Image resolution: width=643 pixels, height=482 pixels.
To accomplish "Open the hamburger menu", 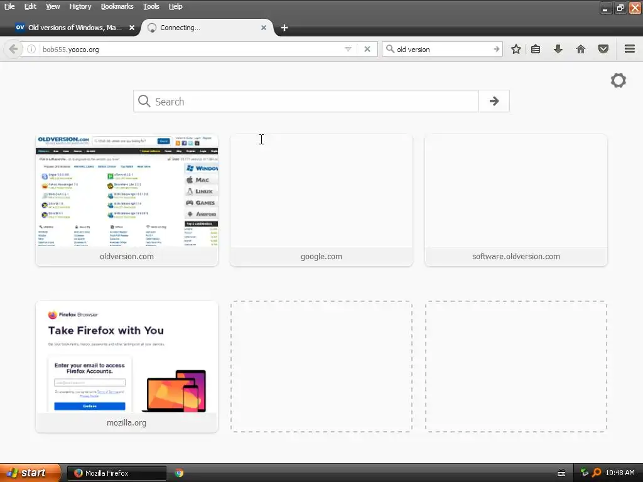I will [630, 49].
